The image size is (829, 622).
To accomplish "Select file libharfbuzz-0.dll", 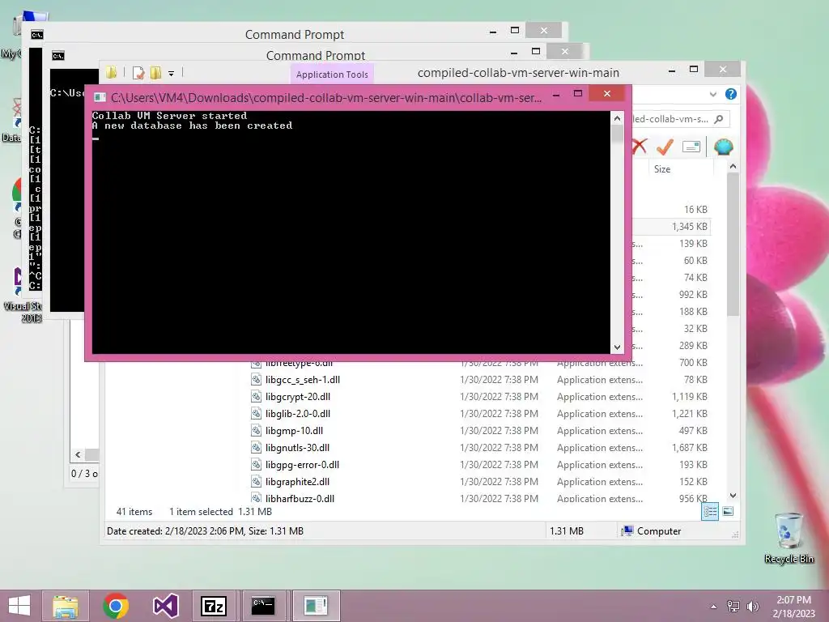I will tap(300, 498).
